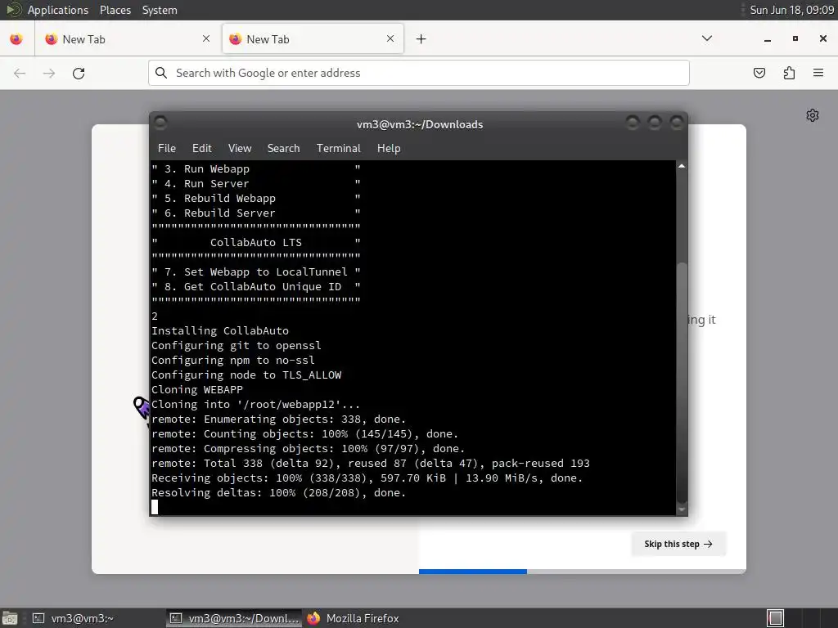Open the terminal Help menu

(389, 149)
